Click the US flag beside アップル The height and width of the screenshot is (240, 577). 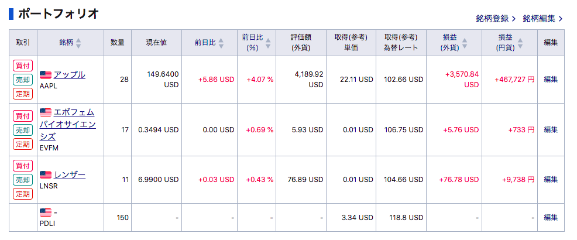coord(46,75)
